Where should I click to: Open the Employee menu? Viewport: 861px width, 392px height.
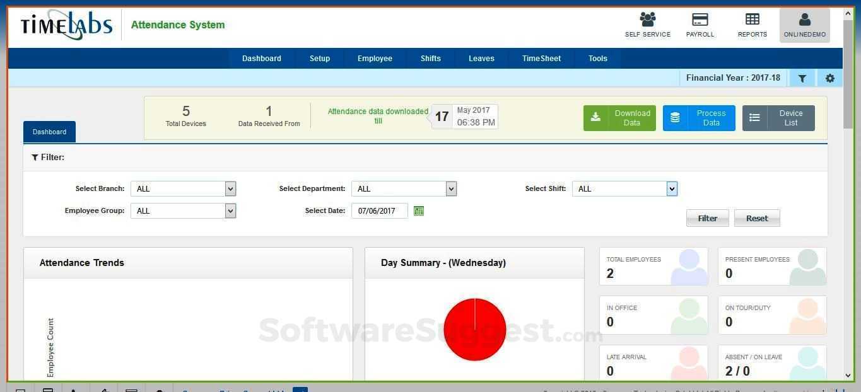coord(375,59)
